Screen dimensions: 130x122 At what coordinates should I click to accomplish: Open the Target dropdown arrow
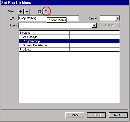[117, 18]
